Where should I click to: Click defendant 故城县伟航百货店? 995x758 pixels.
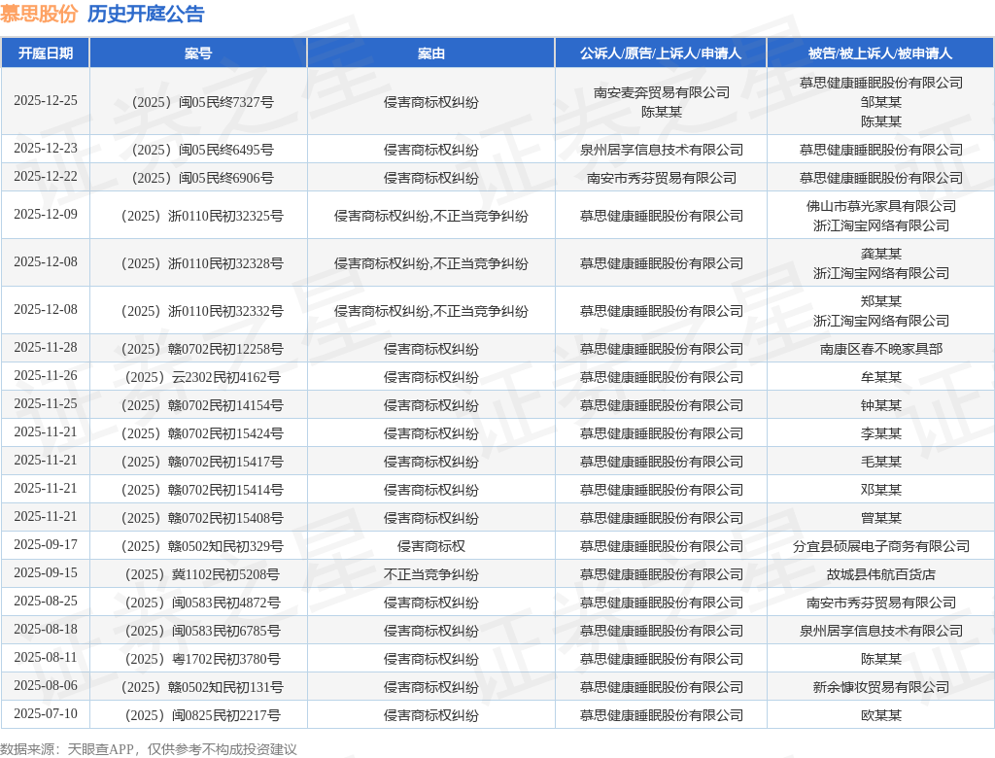click(x=880, y=574)
